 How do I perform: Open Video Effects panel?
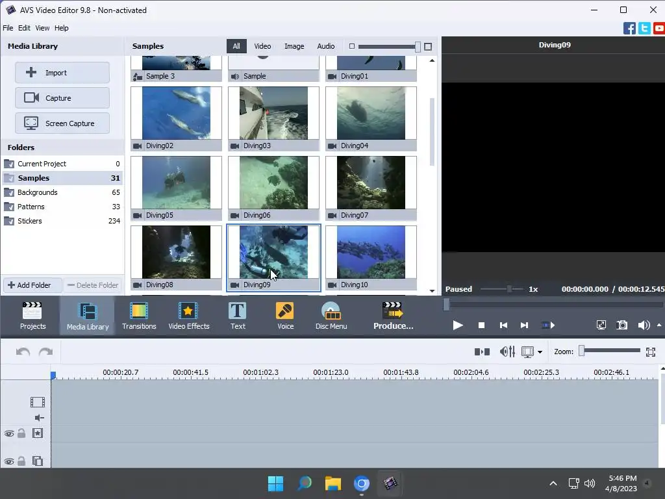click(x=189, y=316)
